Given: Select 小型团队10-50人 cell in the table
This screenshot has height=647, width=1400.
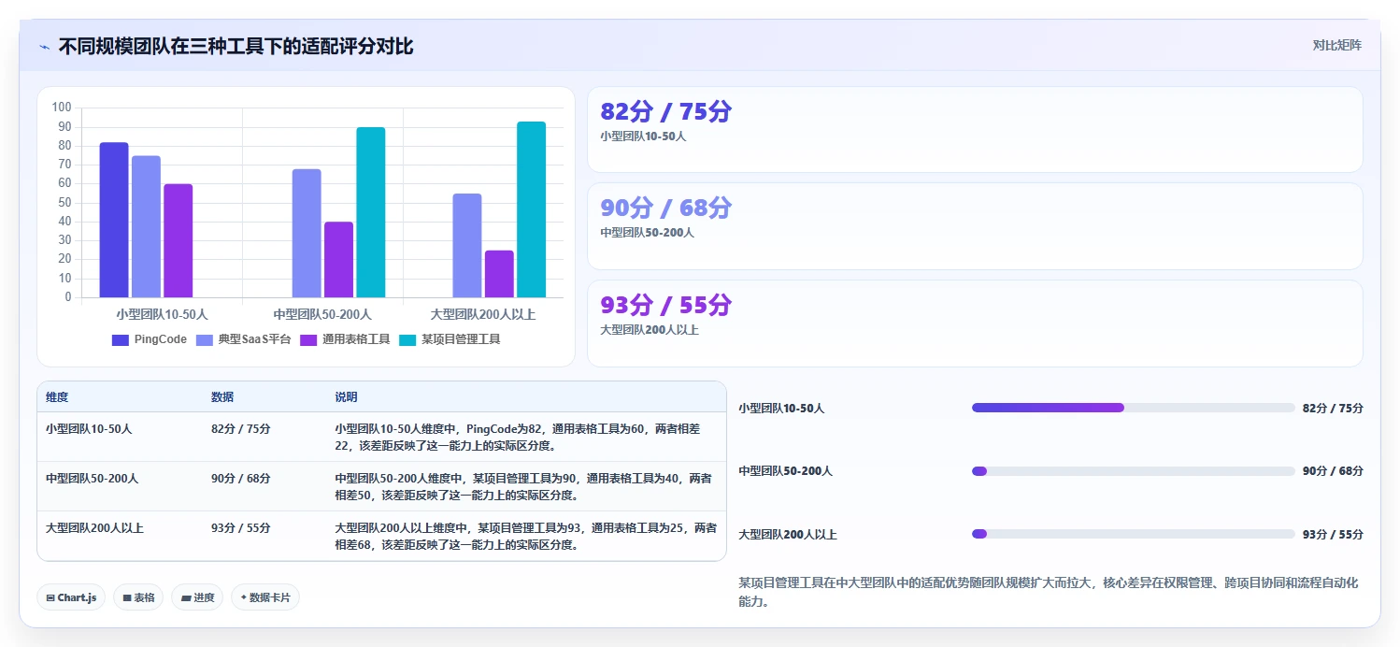Looking at the screenshot, I should point(89,429).
